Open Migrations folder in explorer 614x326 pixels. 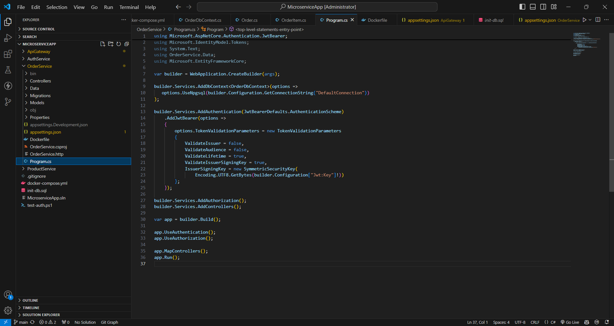(73, 96)
